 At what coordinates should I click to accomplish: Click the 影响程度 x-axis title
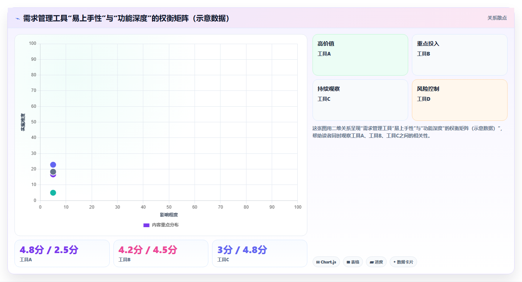(169, 215)
